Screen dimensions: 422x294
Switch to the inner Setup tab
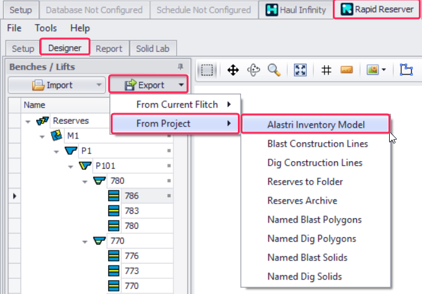(23, 49)
